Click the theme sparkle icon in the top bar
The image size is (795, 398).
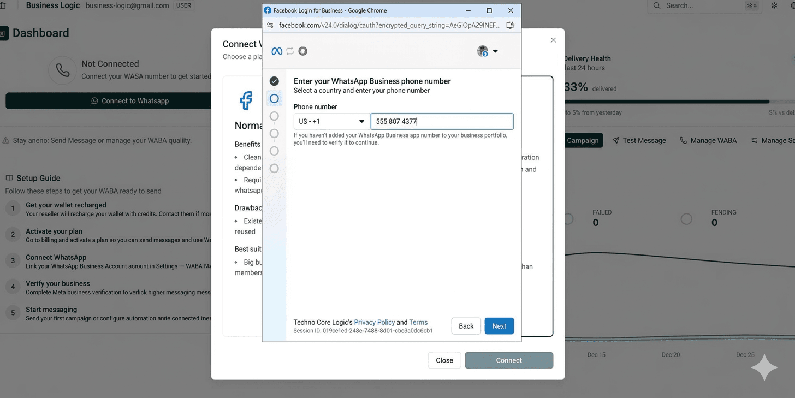pos(774,5)
